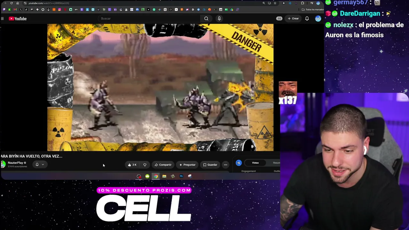
Task: Open the X (Twitter) bookmark
Action: click(21, 10)
